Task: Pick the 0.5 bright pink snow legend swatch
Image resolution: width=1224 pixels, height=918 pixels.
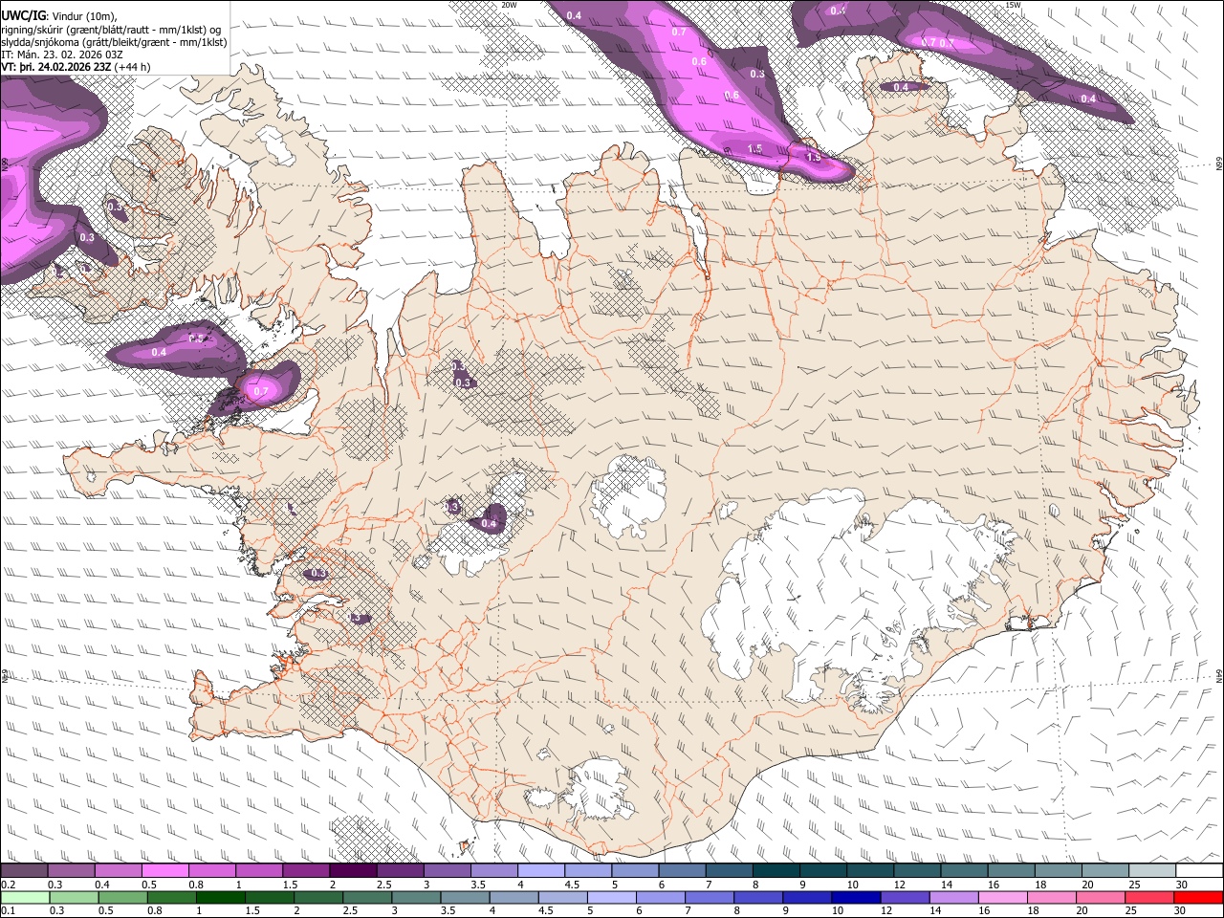Action: 164,871
